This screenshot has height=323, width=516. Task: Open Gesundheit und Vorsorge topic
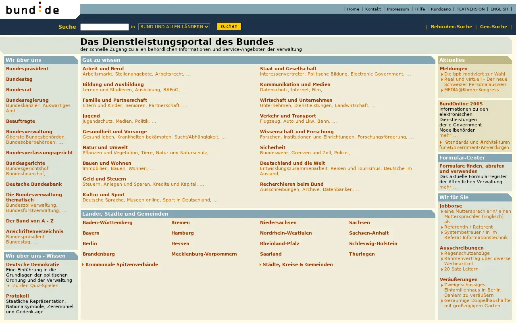coord(114,132)
